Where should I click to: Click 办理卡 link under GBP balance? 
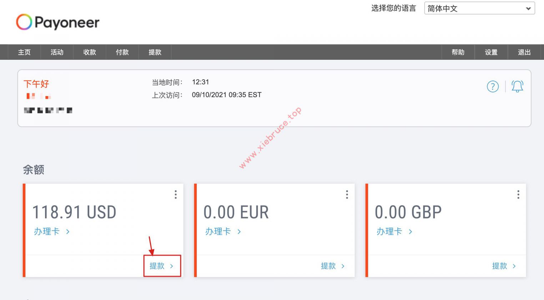click(x=394, y=232)
